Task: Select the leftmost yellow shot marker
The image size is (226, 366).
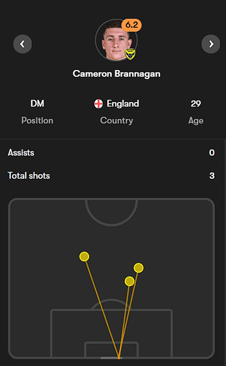Action: click(x=84, y=256)
